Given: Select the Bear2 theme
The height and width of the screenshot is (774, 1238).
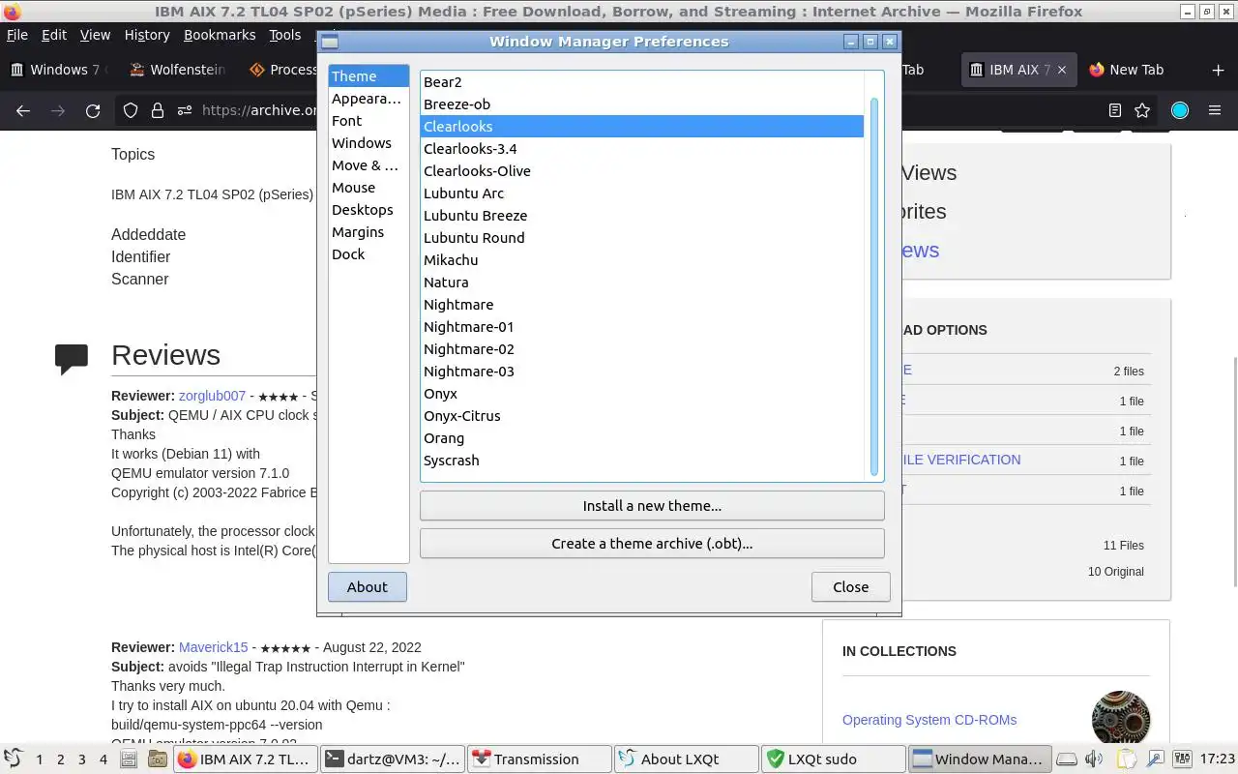Looking at the screenshot, I should click(642, 82).
